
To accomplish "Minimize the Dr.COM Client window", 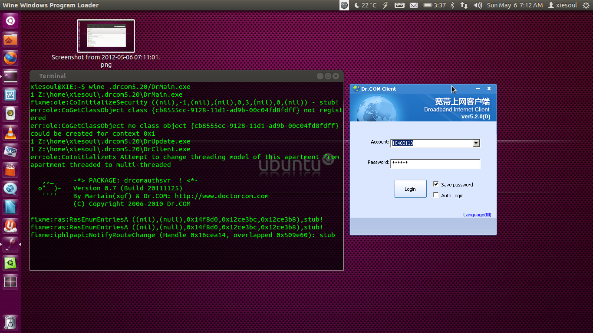I will (x=478, y=88).
